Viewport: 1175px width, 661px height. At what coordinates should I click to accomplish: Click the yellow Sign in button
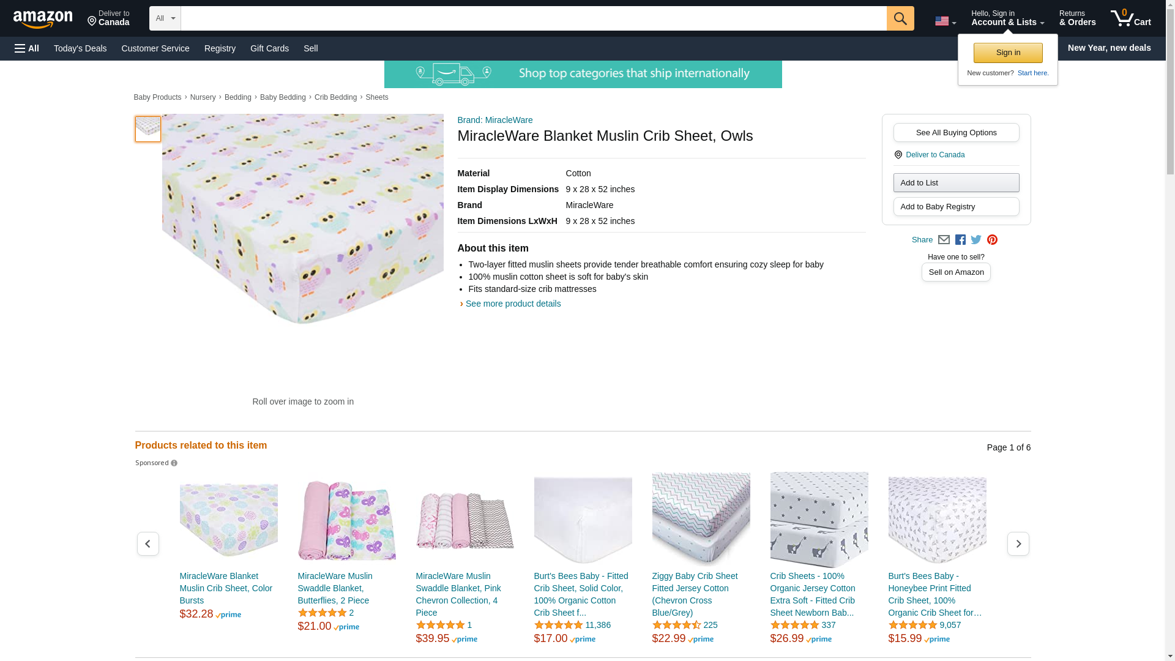(x=1008, y=53)
